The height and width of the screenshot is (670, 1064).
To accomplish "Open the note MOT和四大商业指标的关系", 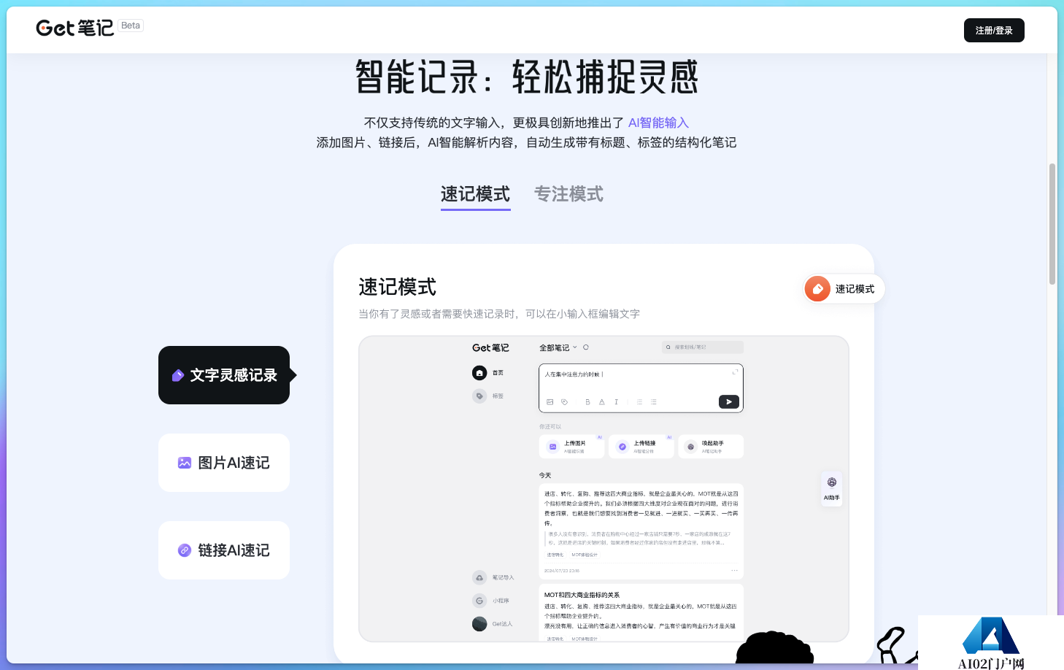I will tap(582, 595).
